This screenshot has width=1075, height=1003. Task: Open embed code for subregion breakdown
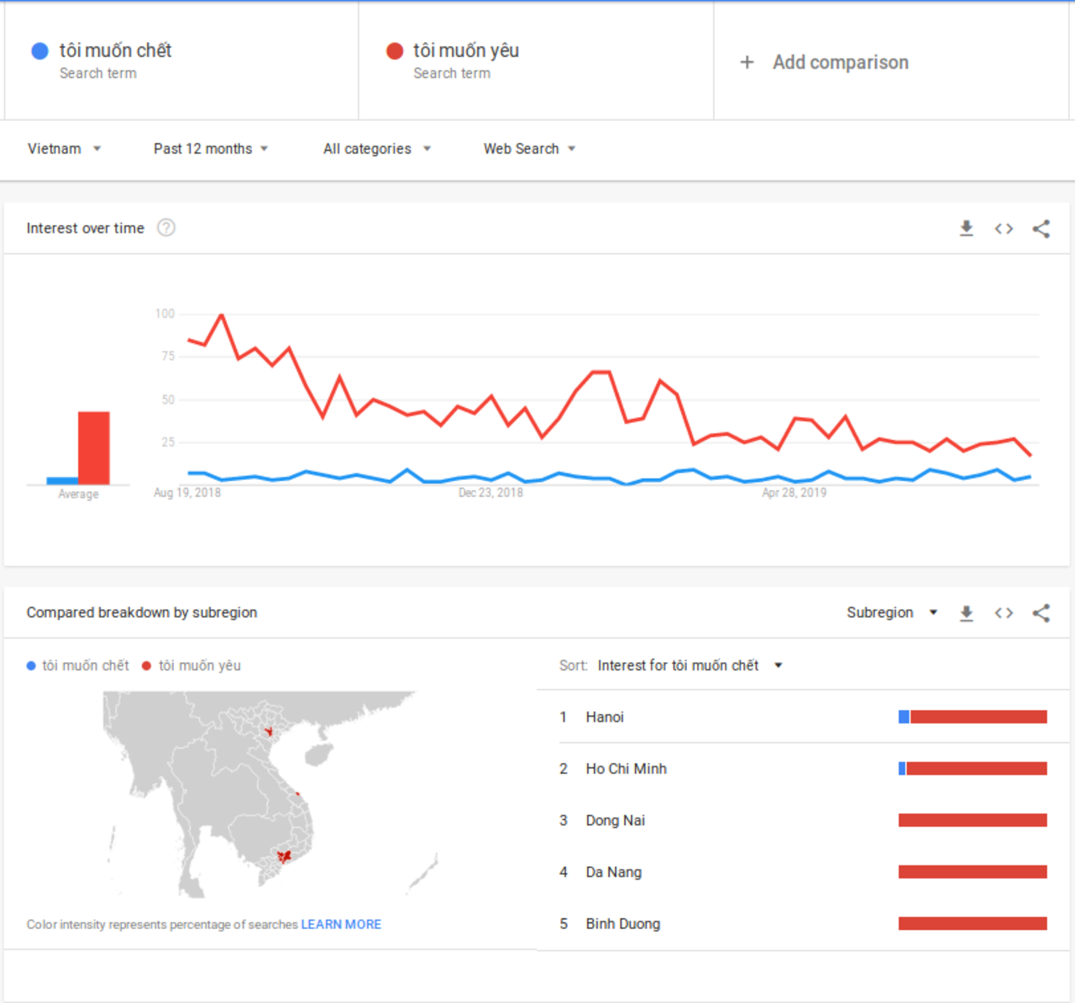1004,613
